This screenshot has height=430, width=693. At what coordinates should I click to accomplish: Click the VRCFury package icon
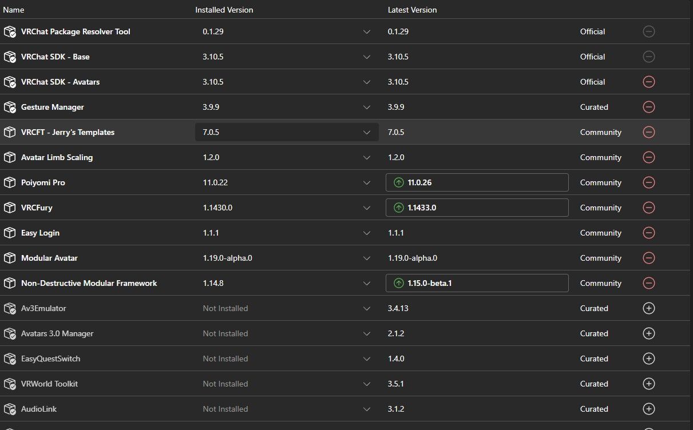[9, 208]
